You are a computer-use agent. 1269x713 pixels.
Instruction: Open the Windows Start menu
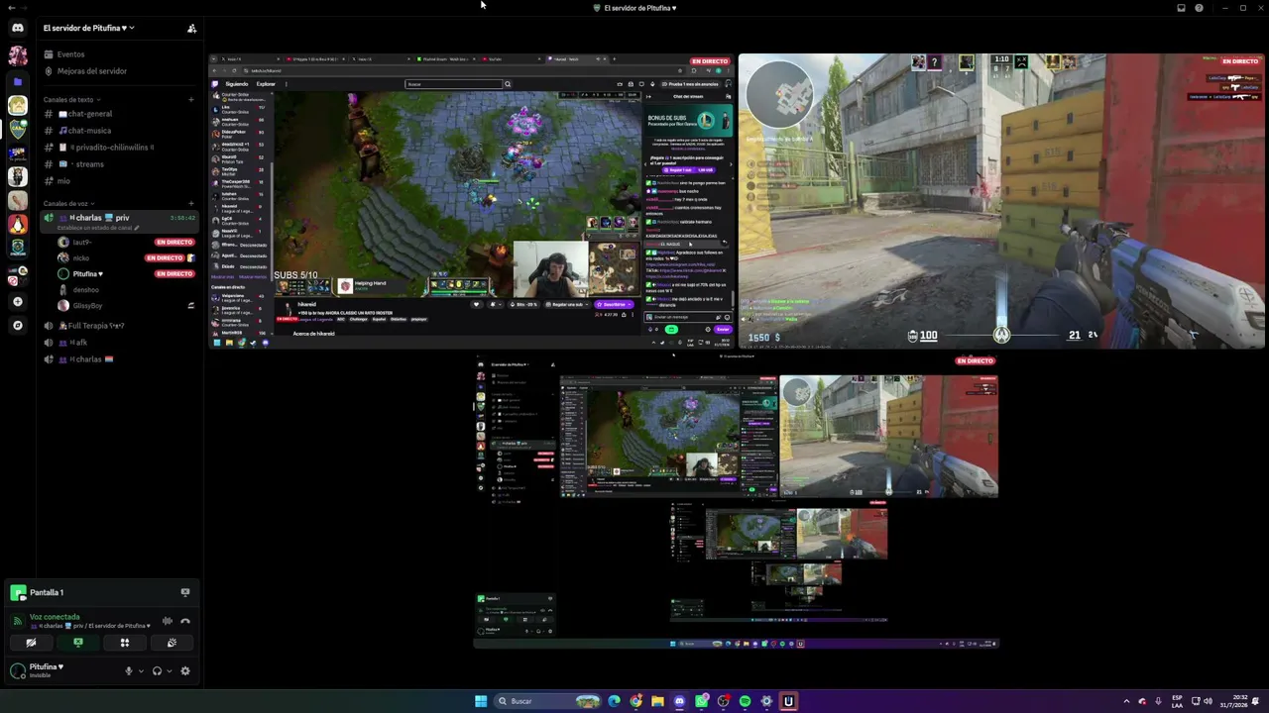(481, 701)
